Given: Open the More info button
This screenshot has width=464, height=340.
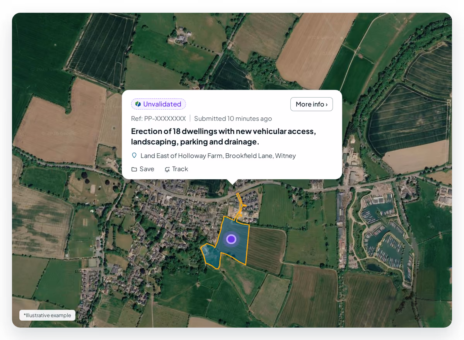Looking at the screenshot, I should pyautogui.click(x=311, y=104).
